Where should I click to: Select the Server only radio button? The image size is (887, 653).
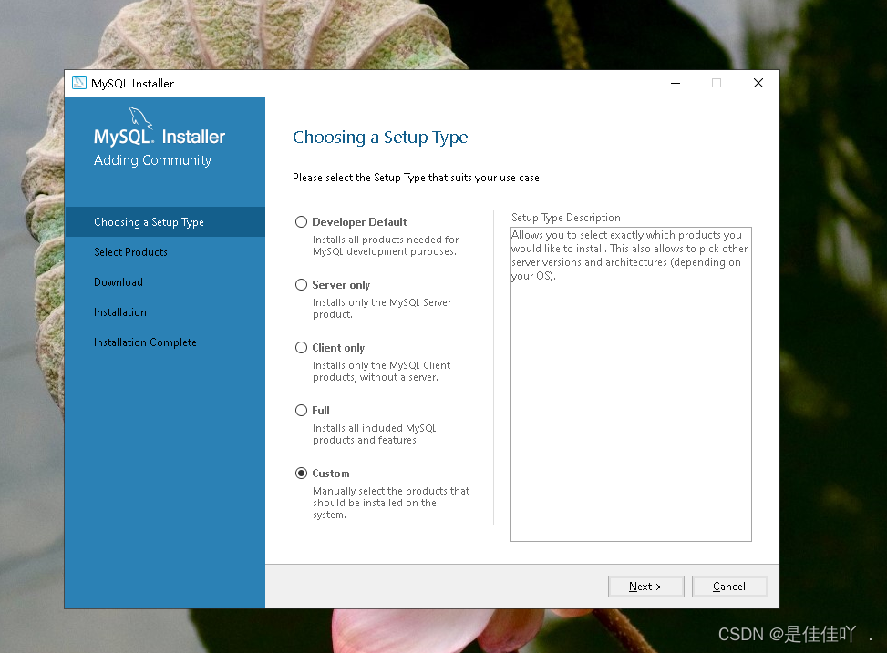click(301, 284)
